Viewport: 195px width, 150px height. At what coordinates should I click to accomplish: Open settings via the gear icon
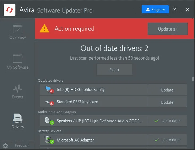[x=5, y=145]
